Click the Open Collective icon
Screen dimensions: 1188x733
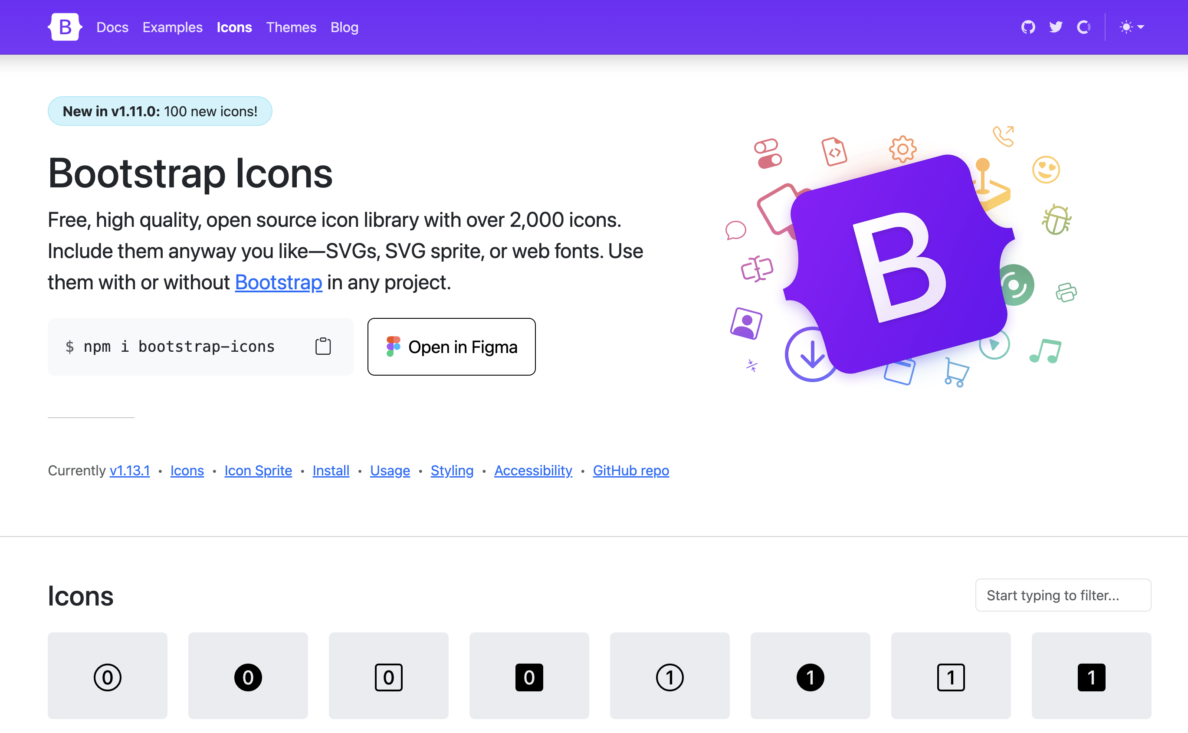(x=1083, y=27)
